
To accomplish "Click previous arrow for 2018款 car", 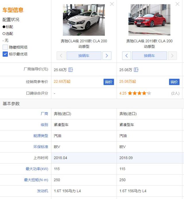I will [61, 56].
